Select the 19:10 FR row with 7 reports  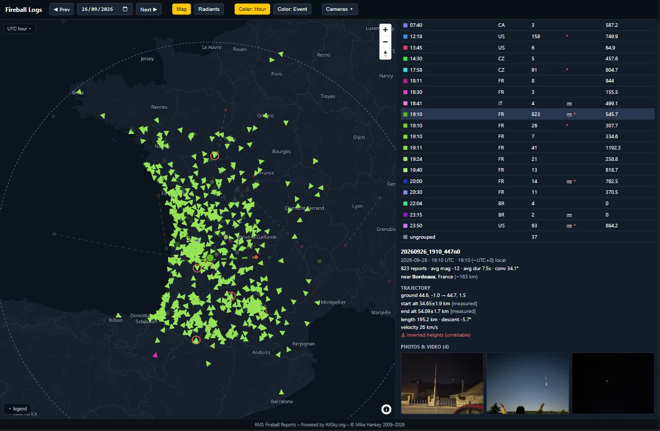tap(527, 137)
